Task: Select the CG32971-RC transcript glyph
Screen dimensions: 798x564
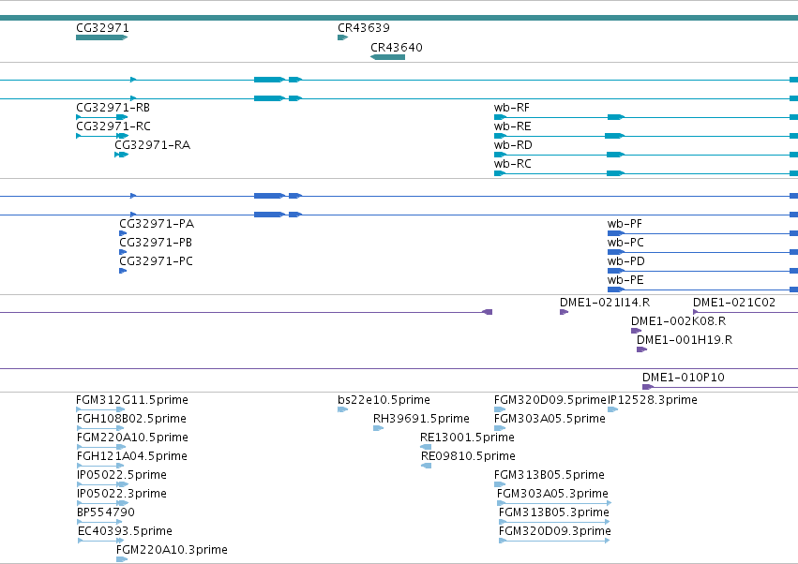Action: [x=102, y=136]
